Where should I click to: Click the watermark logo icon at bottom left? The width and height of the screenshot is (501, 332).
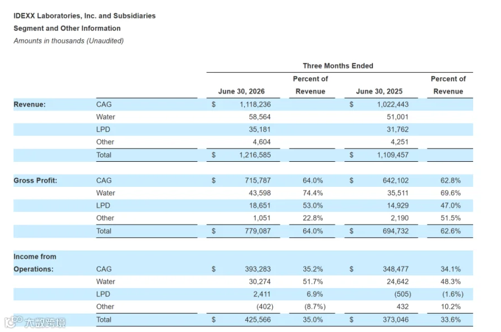[13, 322]
